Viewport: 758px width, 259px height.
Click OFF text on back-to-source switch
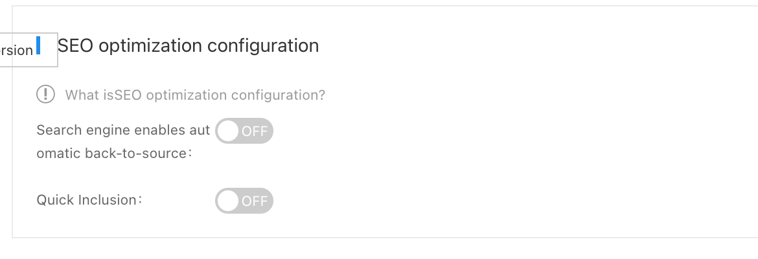coord(255,131)
